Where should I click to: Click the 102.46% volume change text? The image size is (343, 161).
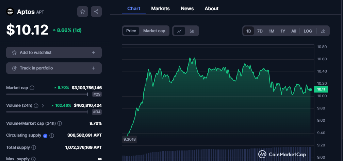(63, 105)
